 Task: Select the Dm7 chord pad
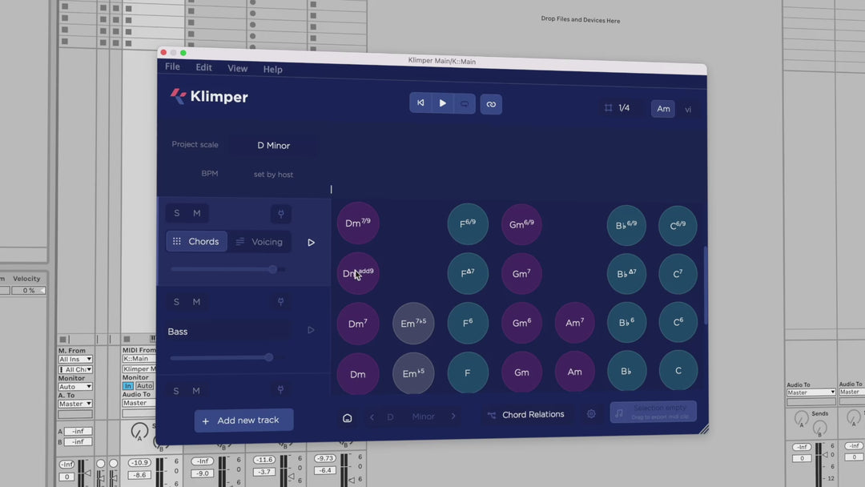[358, 323]
